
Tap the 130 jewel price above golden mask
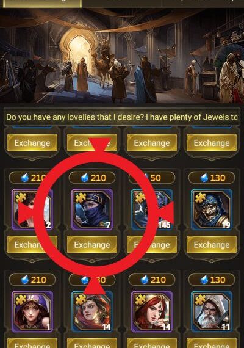click(212, 178)
